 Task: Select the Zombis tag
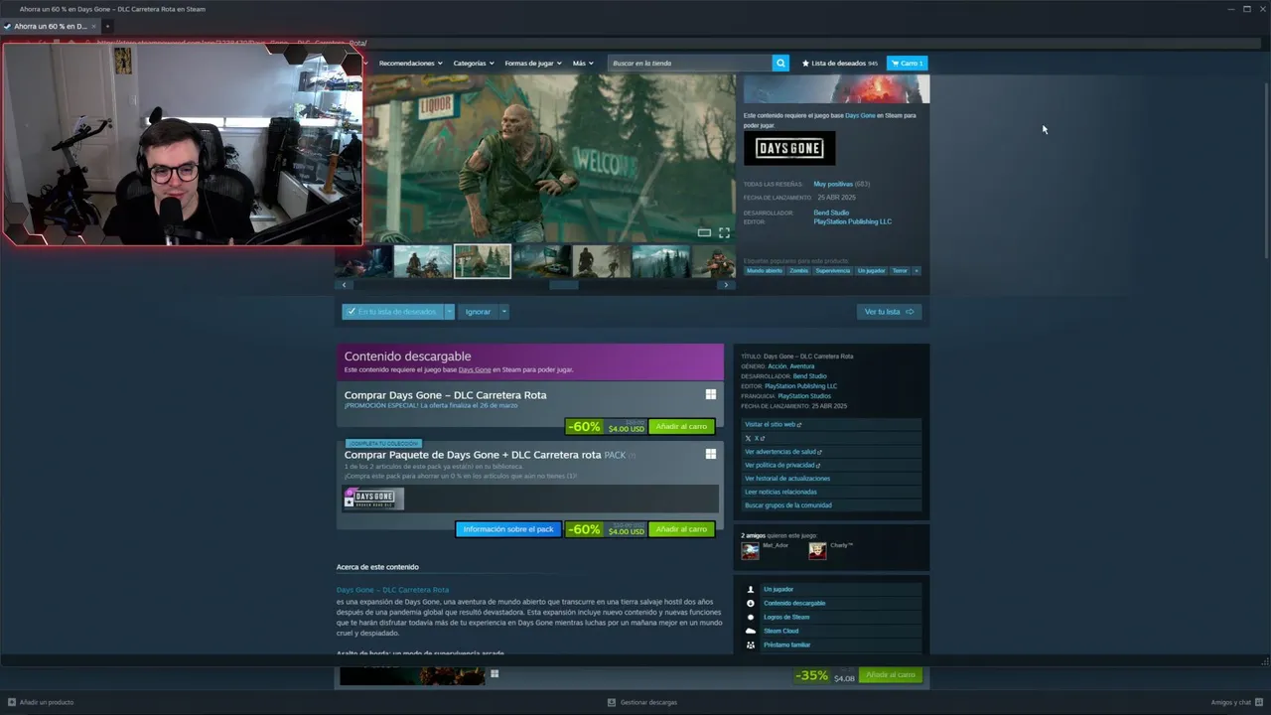799,270
